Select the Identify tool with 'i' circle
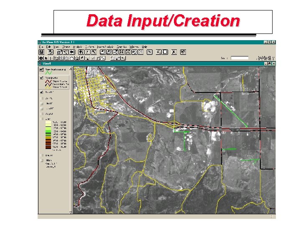Image resolution: width=301 pixels, height=226 pixels. (41, 58)
